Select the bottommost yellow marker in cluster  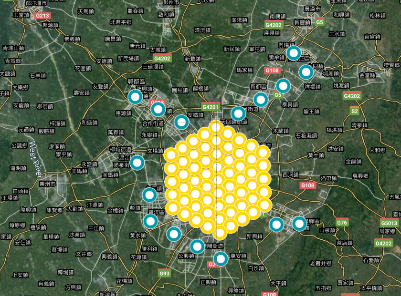[220, 233]
